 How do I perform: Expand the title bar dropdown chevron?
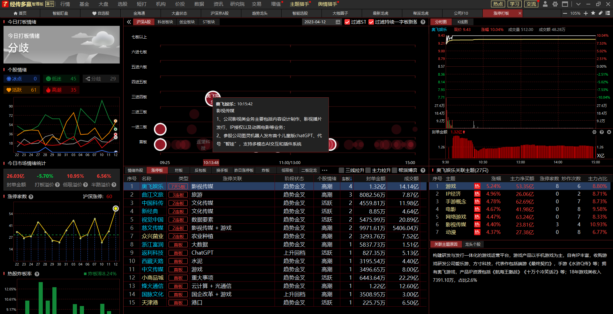578,4
